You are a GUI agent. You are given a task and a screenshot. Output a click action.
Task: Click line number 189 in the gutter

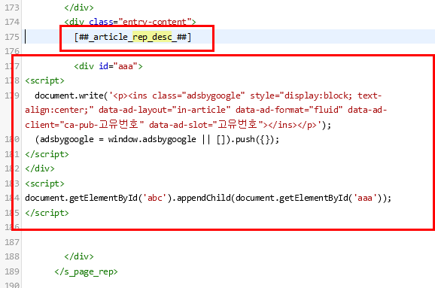(x=12, y=271)
